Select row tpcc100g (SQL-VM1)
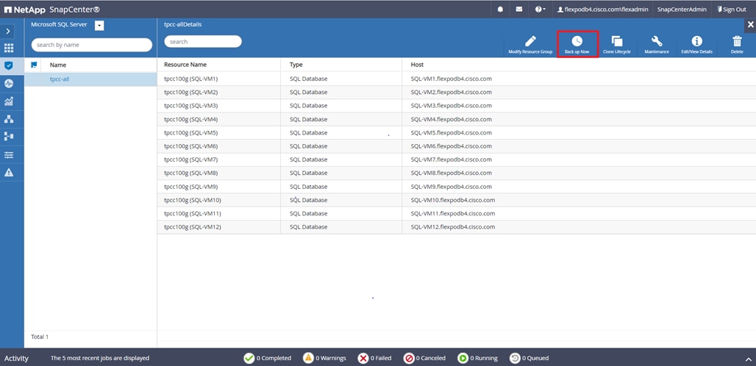 (x=456, y=79)
